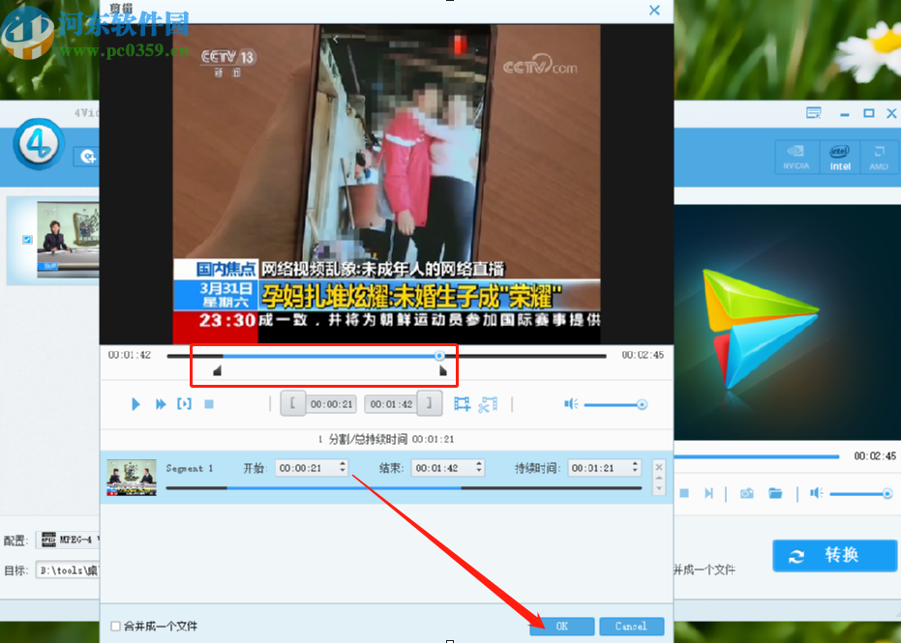Stop the main window preview
This screenshot has height=643, width=901.
click(684, 493)
